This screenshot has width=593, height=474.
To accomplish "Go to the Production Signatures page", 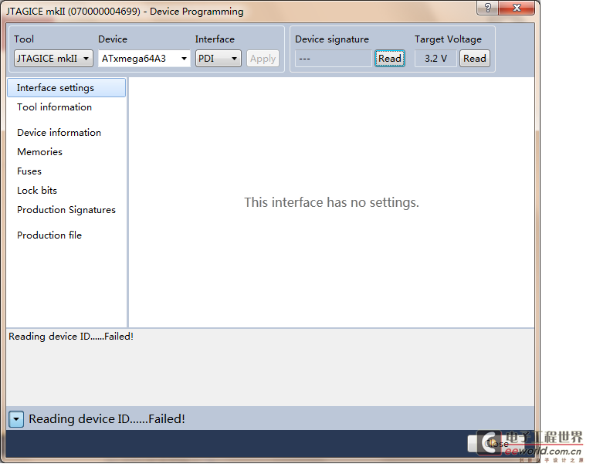I will pyautogui.click(x=66, y=210).
